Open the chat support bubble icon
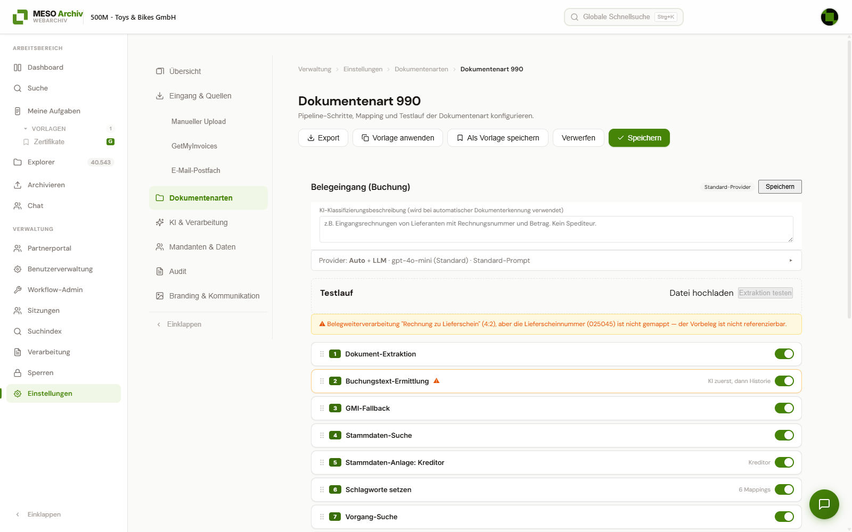The image size is (852, 532). [824, 504]
